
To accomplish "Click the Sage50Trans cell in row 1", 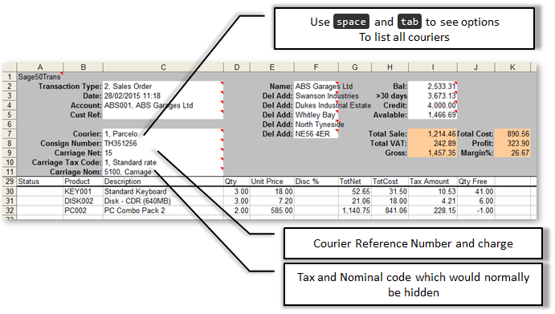I will 39,77.
